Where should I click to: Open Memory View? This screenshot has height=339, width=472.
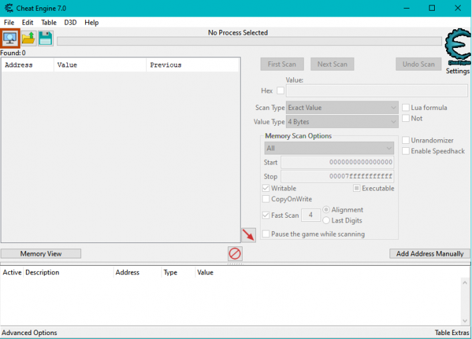click(x=41, y=254)
